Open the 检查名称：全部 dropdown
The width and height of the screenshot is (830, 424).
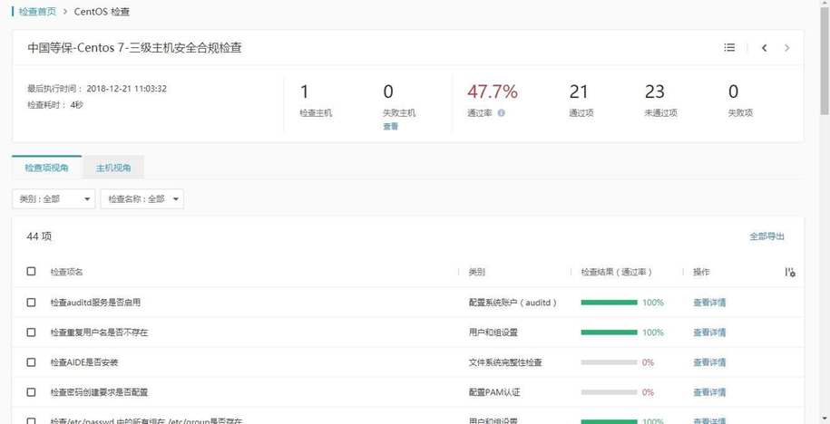[142, 199]
